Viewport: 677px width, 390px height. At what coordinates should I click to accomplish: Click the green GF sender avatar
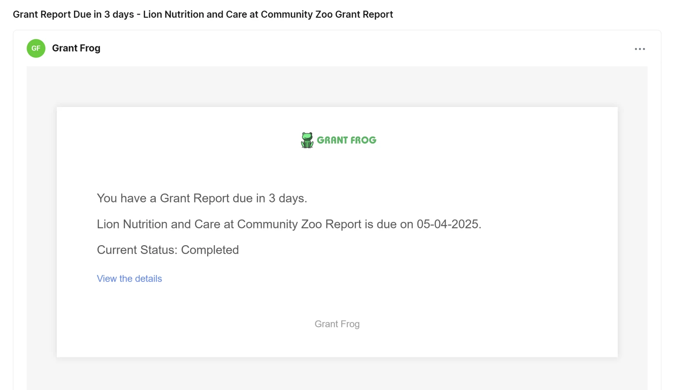click(36, 48)
